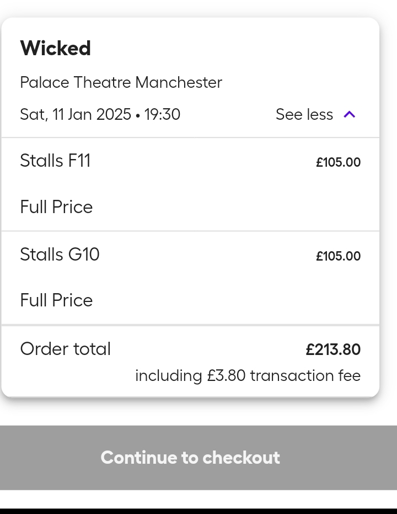The height and width of the screenshot is (514, 397).
Task: Tap the black bar at the screen bottom
Action: (x=198, y=511)
